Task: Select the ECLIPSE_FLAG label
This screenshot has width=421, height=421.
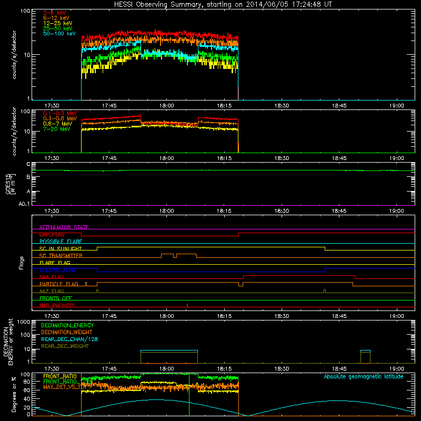Action: point(57,270)
